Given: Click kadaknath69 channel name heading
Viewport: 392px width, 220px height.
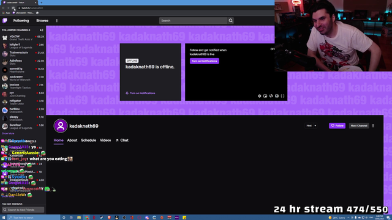Looking at the screenshot, I should (x=84, y=126).
